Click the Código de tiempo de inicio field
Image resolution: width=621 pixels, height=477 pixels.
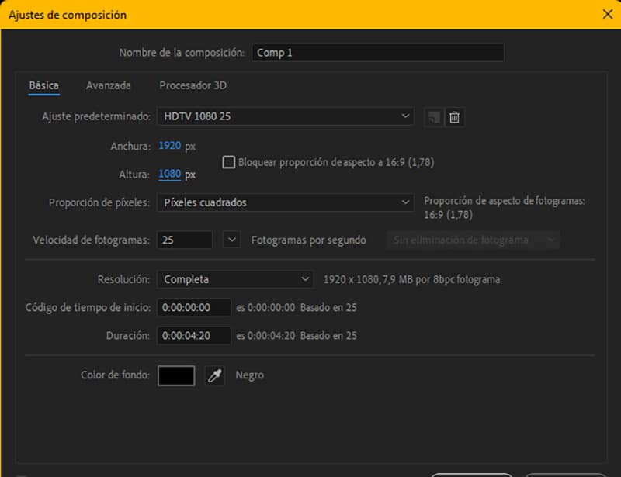pos(194,307)
